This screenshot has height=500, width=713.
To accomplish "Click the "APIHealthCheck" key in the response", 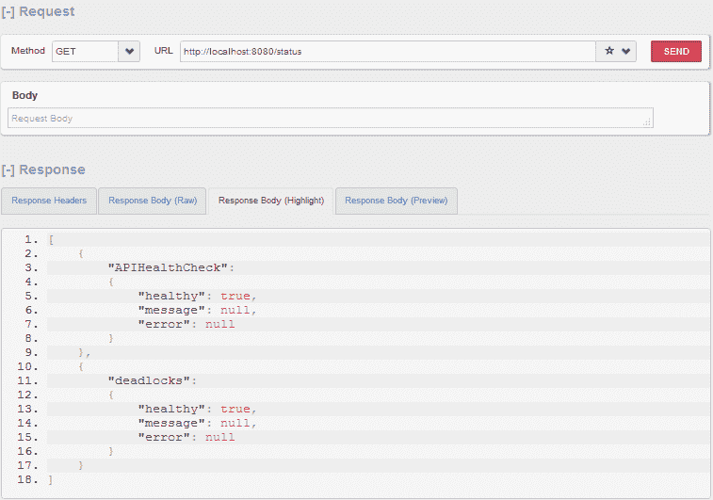I will click(x=170, y=267).
